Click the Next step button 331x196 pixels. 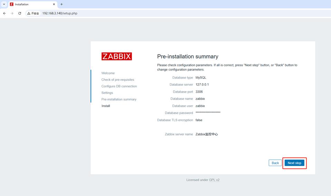click(x=294, y=163)
